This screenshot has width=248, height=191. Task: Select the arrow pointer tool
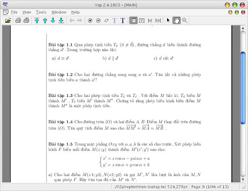click(x=168, y=21)
